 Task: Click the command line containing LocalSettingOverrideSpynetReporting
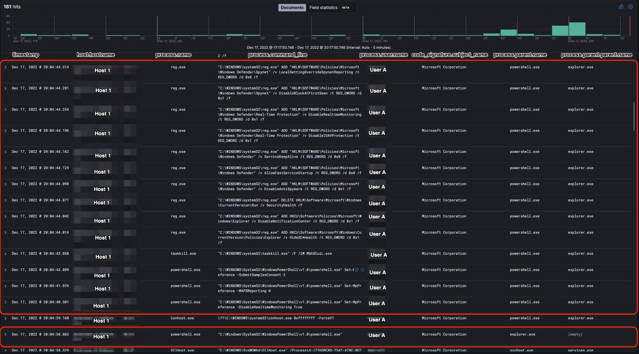point(290,72)
